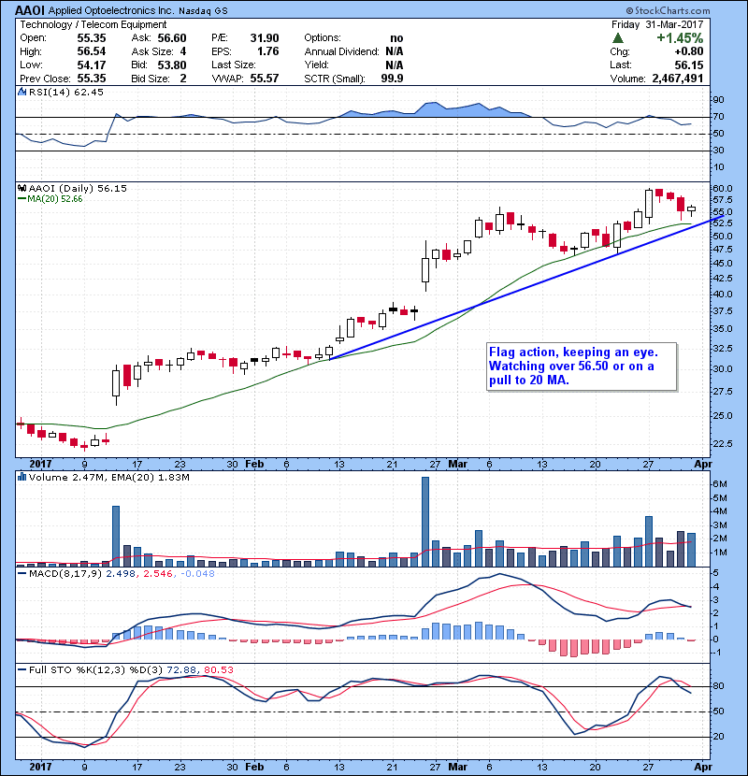Click the Ask value 56.60

pyautogui.click(x=172, y=38)
